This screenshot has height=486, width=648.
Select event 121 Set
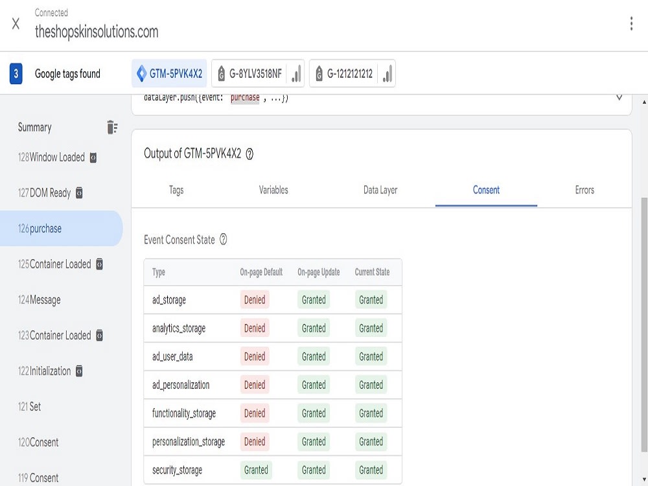coord(29,407)
